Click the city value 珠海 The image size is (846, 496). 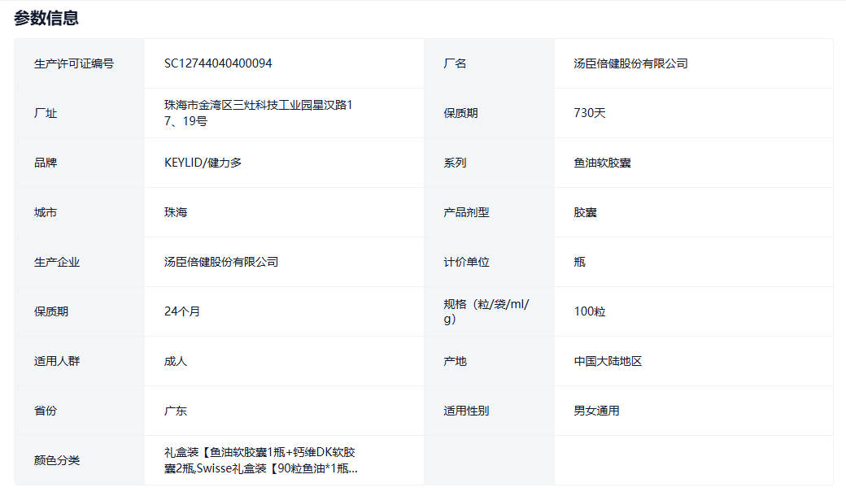point(176,212)
